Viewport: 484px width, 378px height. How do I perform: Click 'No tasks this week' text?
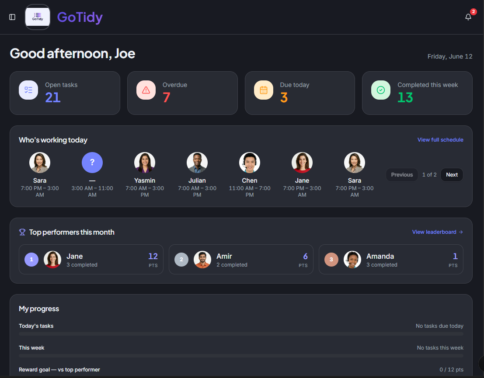[x=440, y=348]
